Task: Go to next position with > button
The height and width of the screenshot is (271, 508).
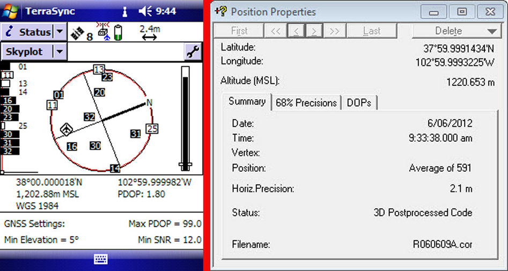Action: click(x=314, y=31)
